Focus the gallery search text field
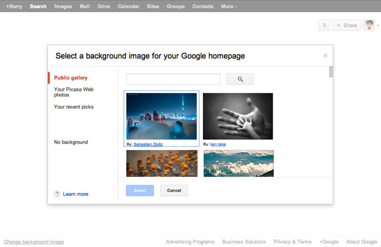The height and width of the screenshot is (247, 381). [x=173, y=79]
